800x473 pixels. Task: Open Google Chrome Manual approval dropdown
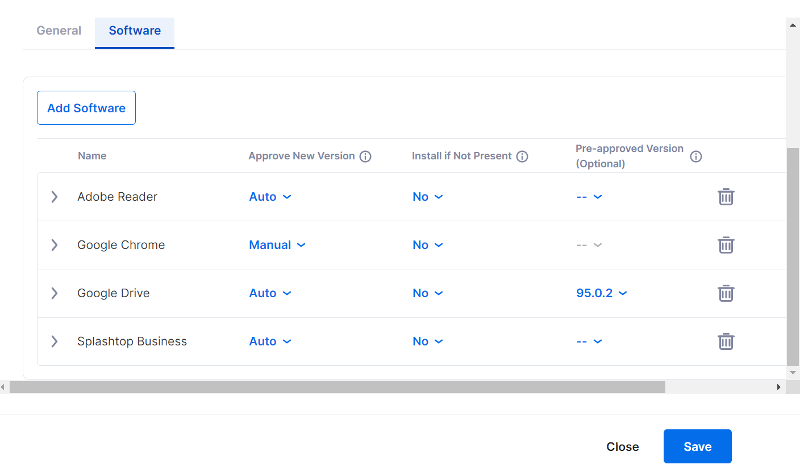click(x=277, y=245)
